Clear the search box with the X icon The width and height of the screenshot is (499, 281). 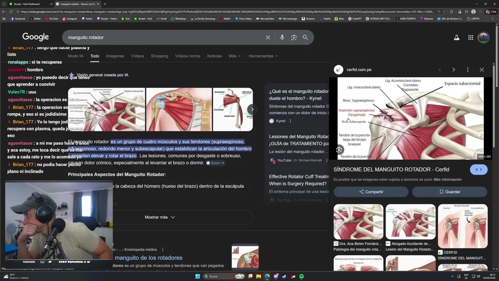click(268, 37)
